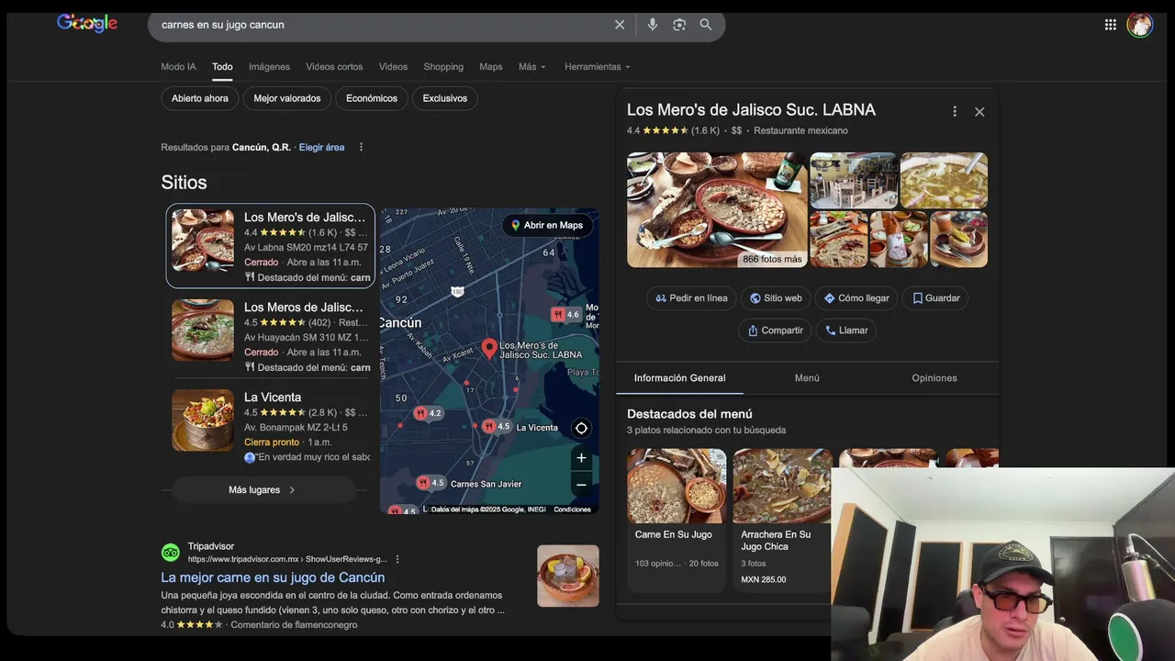This screenshot has height=661, width=1175.
Task: Switch to Modo IA tab
Action: click(178, 67)
